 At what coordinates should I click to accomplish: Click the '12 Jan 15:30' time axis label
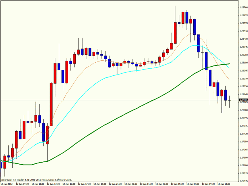point(69,184)
